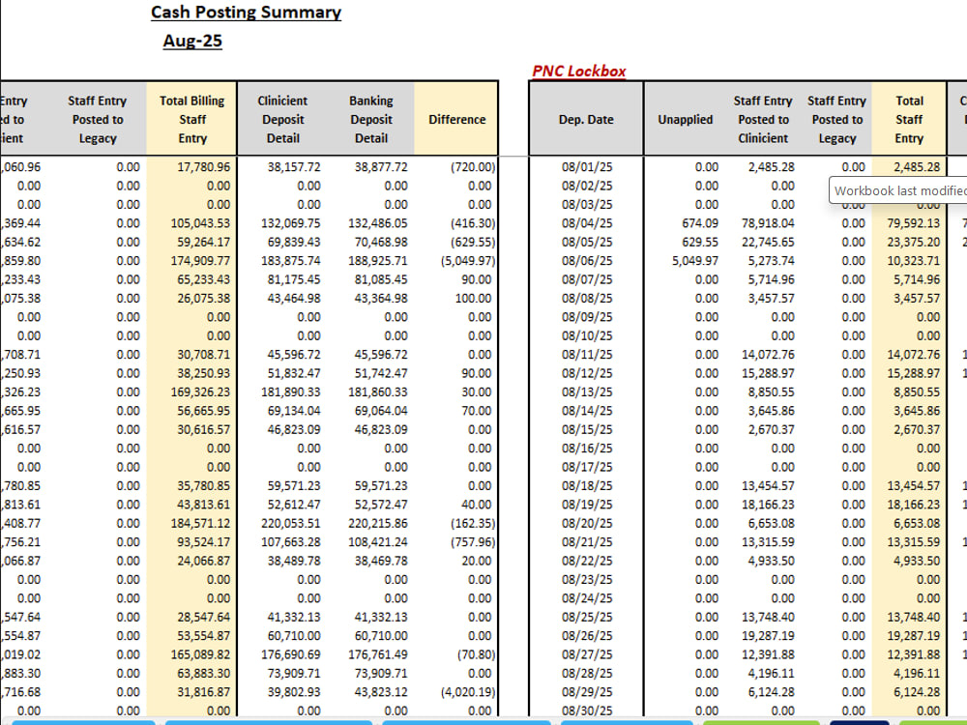
Task: Click the 100.00 difference cell
Action: [x=473, y=299]
